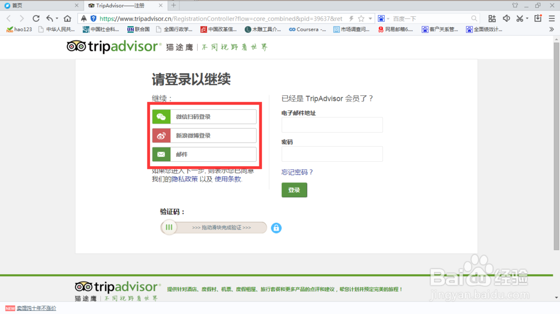Image resolution: width=560 pixels, height=314 pixels.
Task: Open a new tab with plus button
Action: [x=174, y=6]
